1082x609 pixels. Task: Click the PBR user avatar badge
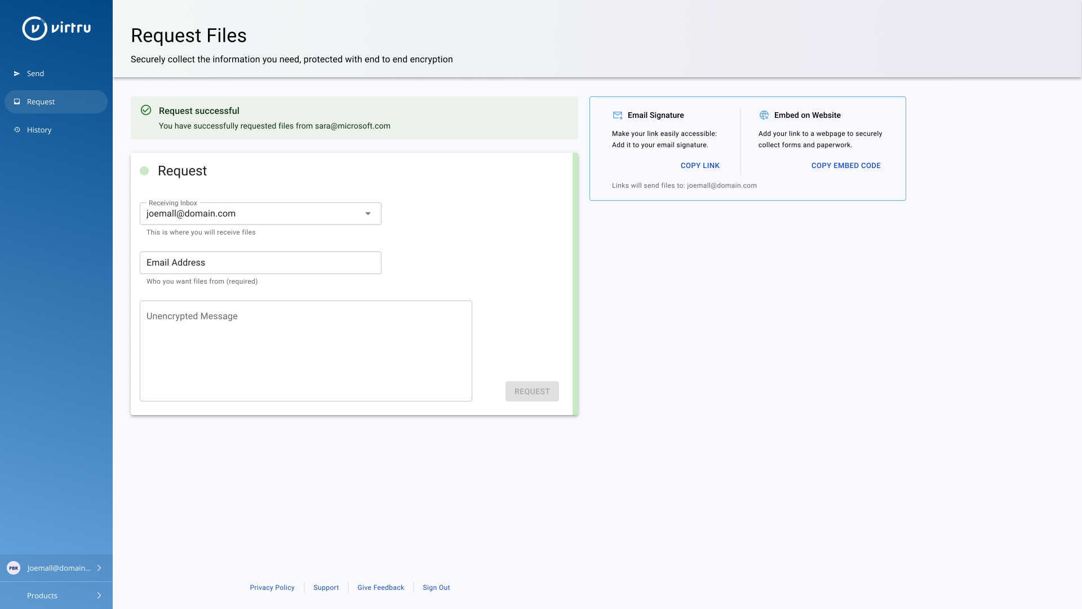[14, 568]
